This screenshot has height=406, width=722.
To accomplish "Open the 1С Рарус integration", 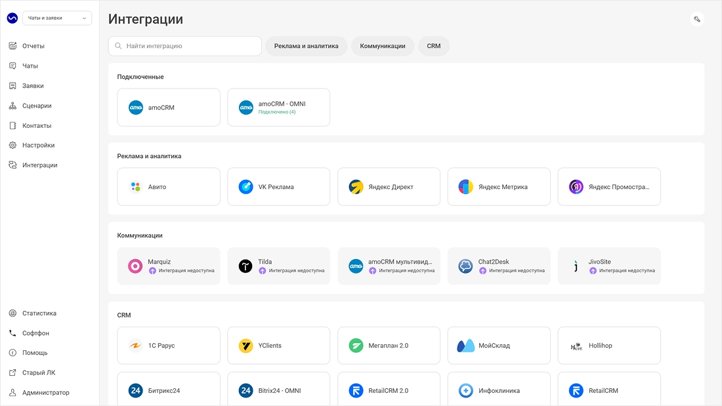I will [x=169, y=345].
